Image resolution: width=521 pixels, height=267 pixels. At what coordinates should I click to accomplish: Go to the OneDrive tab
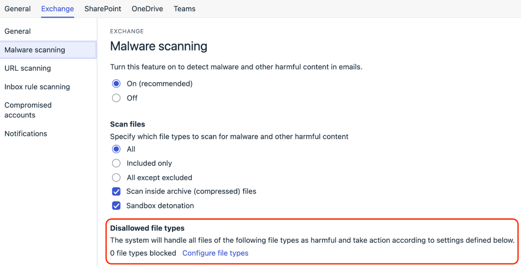[x=147, y=9]
